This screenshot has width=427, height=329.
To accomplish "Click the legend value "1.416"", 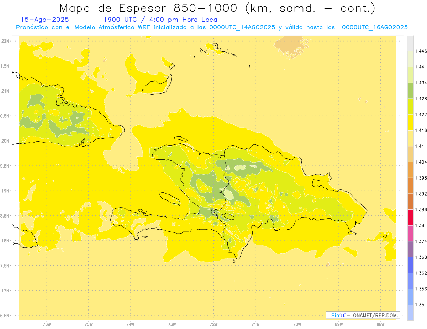I will [x=422, y=130].
